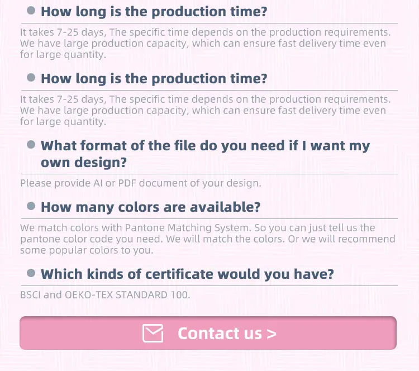Select "Which kinds of certificate would you have?"
The image size is (419, 371).
click(x=187, y=274)
